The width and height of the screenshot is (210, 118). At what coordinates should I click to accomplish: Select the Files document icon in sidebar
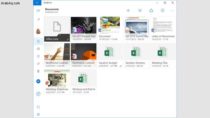tap(38, 42)
